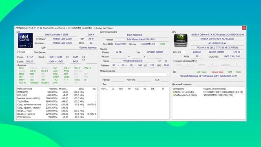Screen dimensions: 261x147
Task: Click the Microsoft Windows 11 Professional build text
Action: coord(208,76)
